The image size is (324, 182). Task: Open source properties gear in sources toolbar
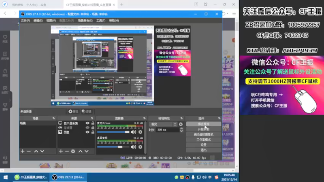tap(73, 151)
